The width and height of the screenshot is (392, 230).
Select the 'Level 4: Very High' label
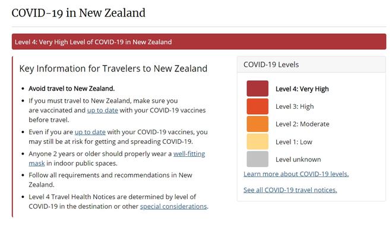point(302,89)
